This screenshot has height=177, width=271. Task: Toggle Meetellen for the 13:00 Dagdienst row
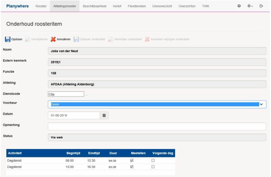132,167
